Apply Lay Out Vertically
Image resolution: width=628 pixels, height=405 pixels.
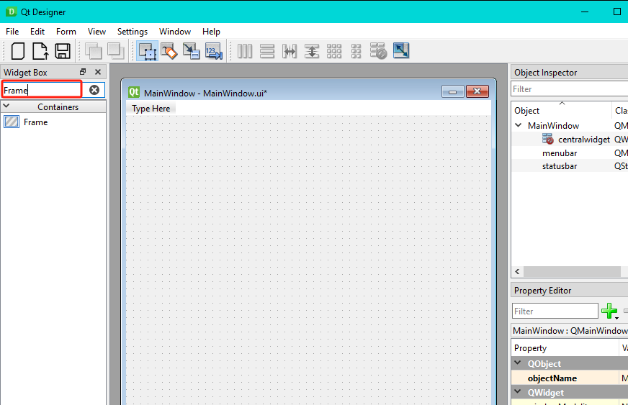point(267,51)
